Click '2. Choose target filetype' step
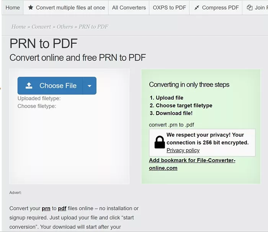This screenshot has height=232, width=268. (181, 105)
